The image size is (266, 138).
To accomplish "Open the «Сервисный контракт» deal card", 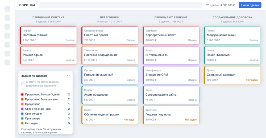I will pos(232,75).
